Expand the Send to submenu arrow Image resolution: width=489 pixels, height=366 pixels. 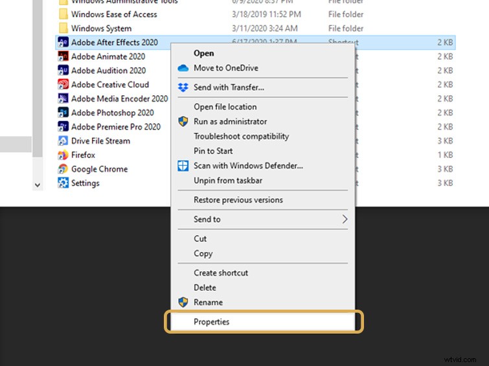[x=345, y=219]
